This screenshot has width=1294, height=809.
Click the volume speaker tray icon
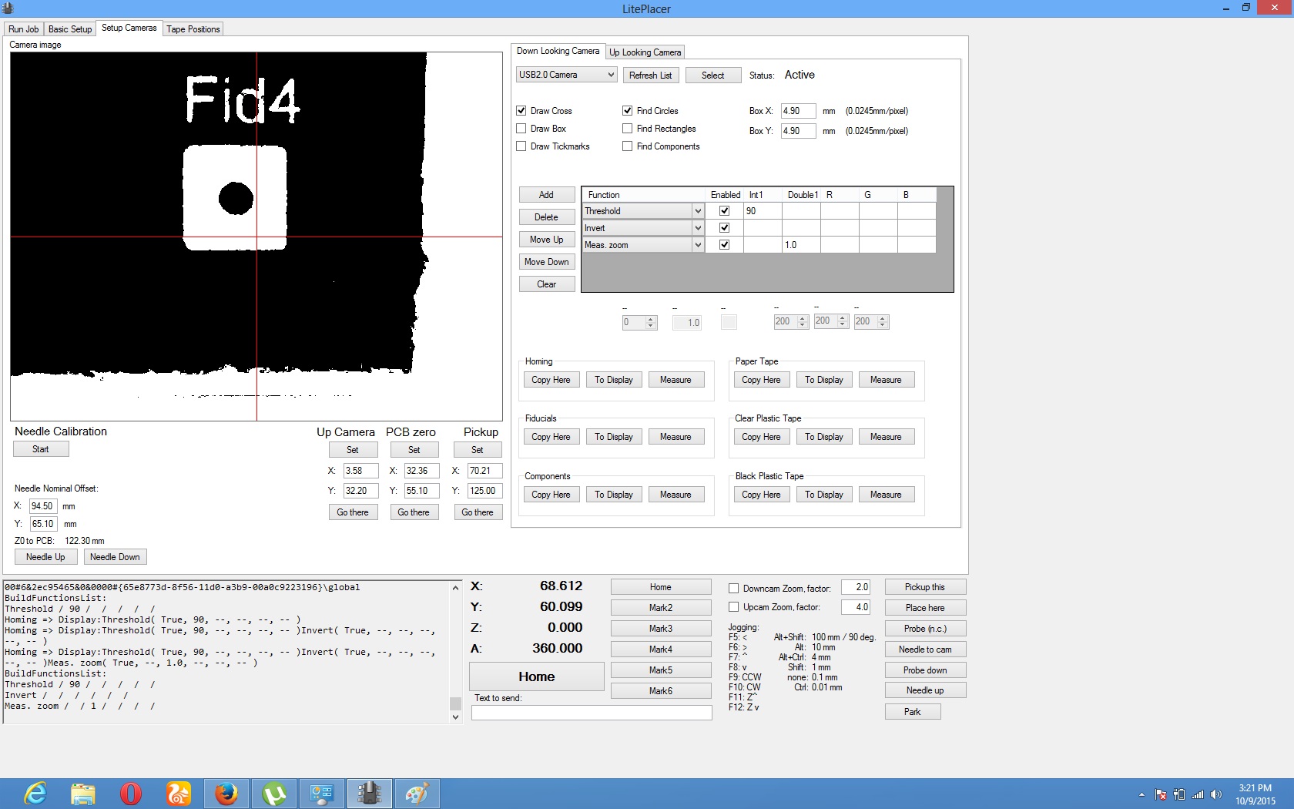click(x=1216, y=794)
